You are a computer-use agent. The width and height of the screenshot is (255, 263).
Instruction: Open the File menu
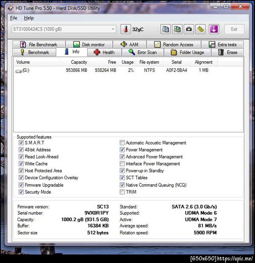coord(14,18)
